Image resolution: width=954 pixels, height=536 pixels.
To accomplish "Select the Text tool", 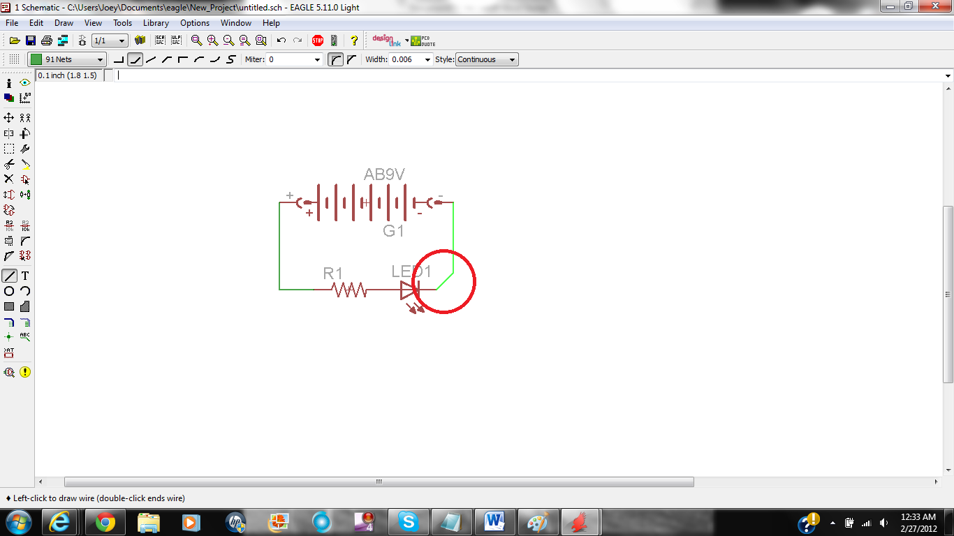I will [25, 276].
